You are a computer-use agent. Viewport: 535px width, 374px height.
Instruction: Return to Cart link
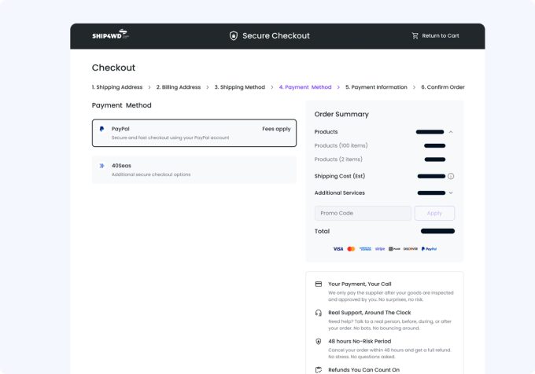[440, 36]
